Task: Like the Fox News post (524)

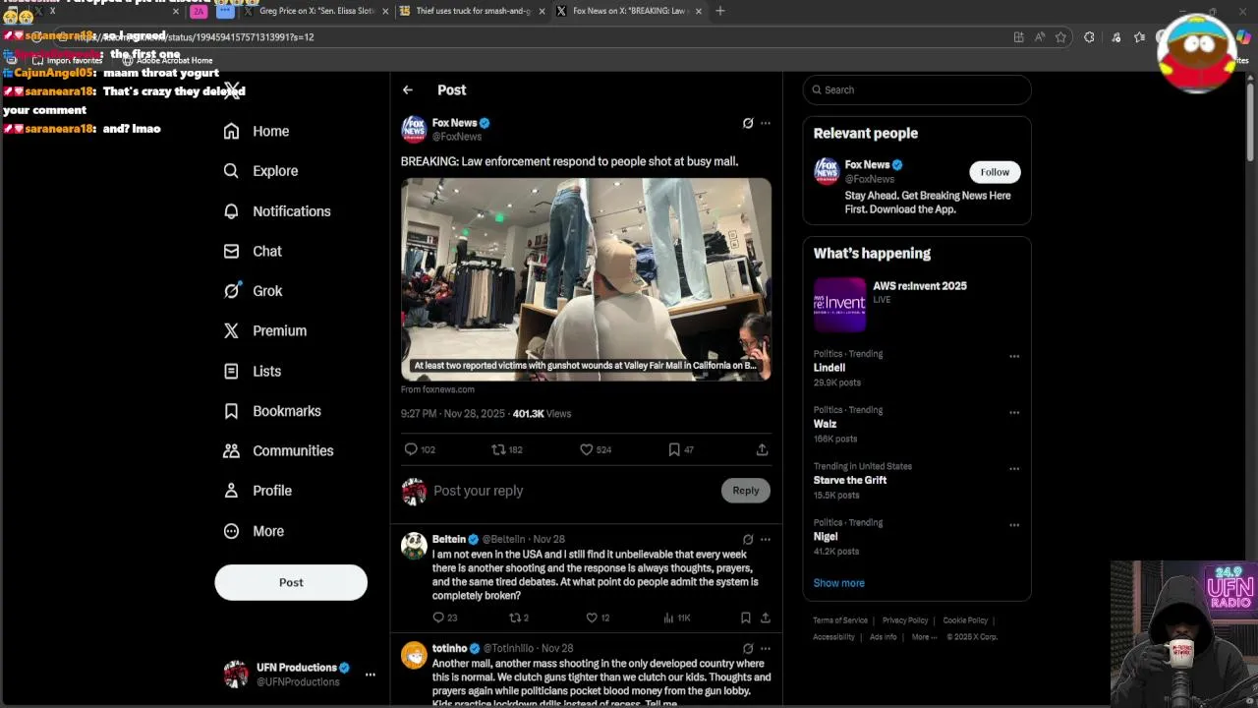Action: tap(596, 449)
